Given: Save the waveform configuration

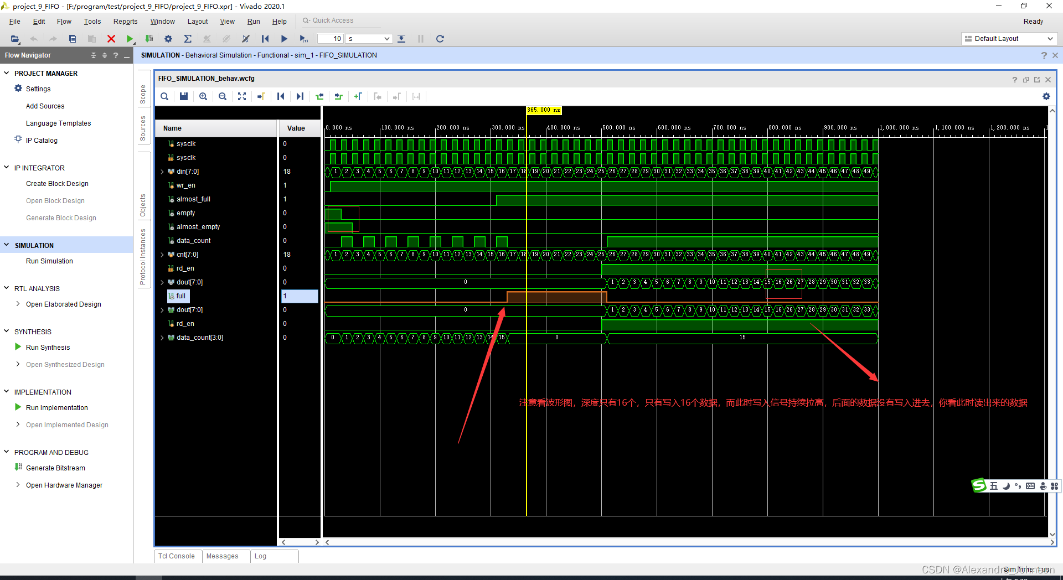Looking at the screenshot, I should 184,96.
